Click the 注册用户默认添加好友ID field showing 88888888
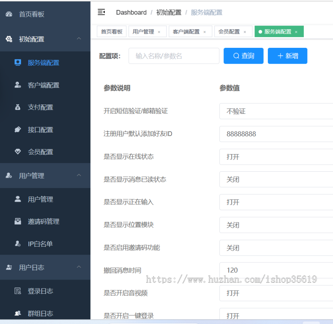 point(276,134)
